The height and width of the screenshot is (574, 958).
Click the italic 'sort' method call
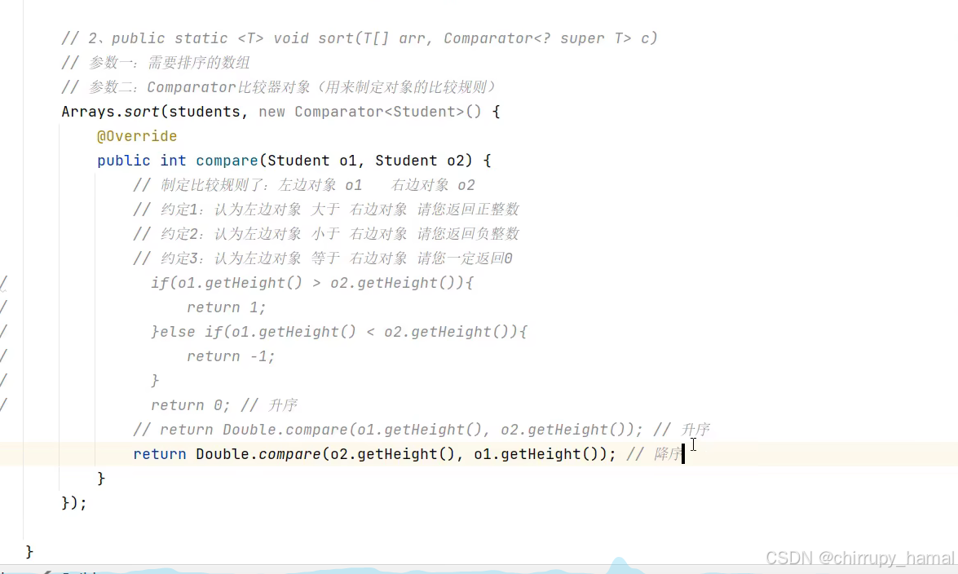[142, 112]
